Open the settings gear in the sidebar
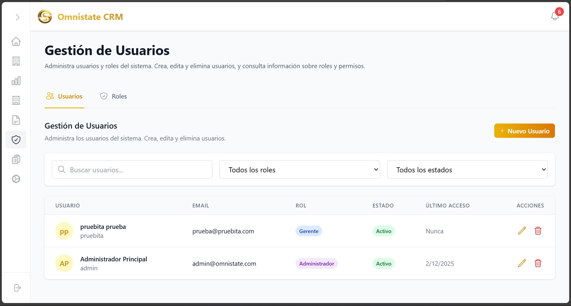 coord(16,179)
